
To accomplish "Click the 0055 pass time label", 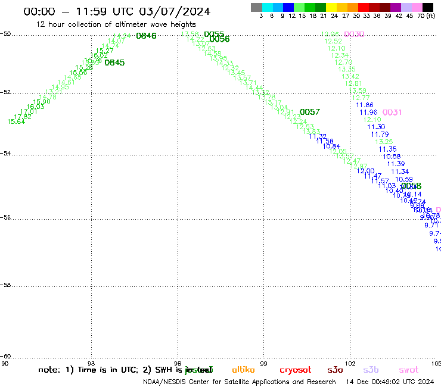I will 214,35.
